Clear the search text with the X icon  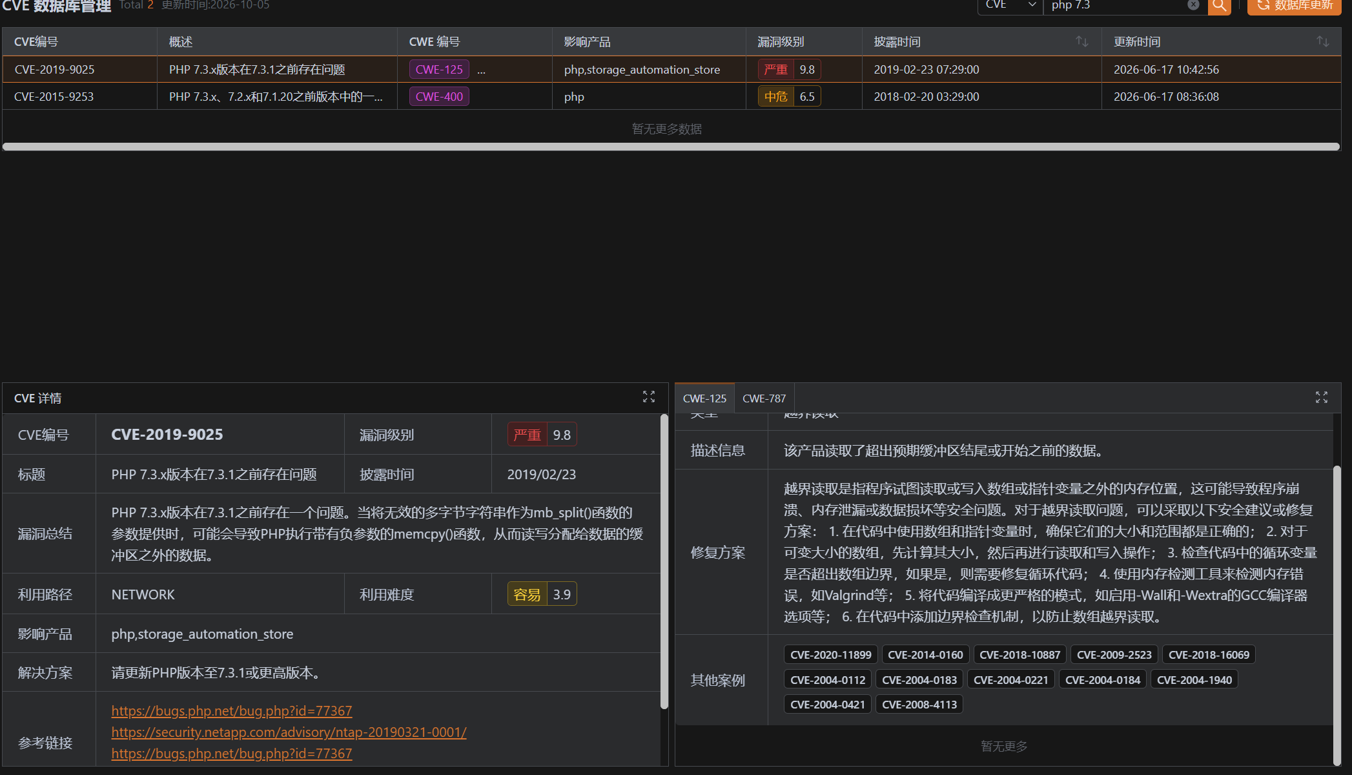click(x=1193, y=5)
